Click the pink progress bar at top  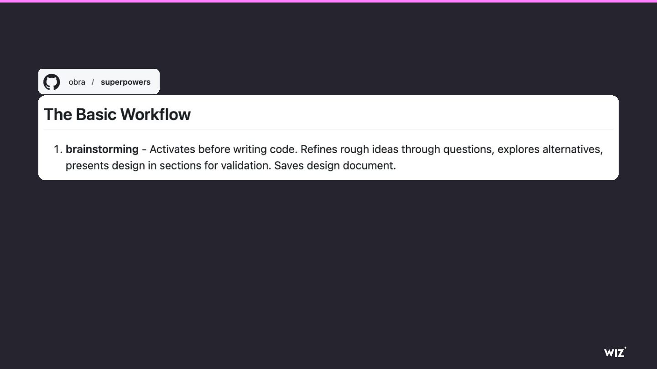[x=328, y=1]
